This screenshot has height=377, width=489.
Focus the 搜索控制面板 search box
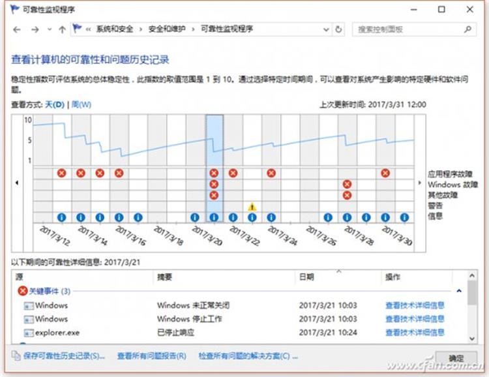click(407, 29)
